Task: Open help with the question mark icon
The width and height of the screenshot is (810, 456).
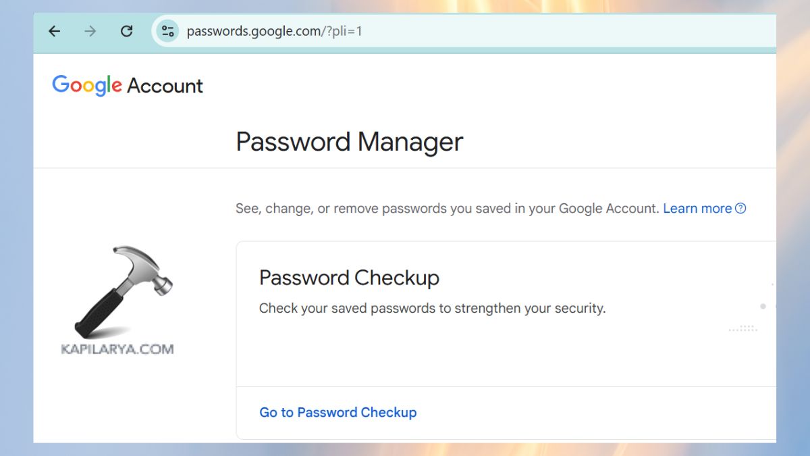Action: coord(740,208)
